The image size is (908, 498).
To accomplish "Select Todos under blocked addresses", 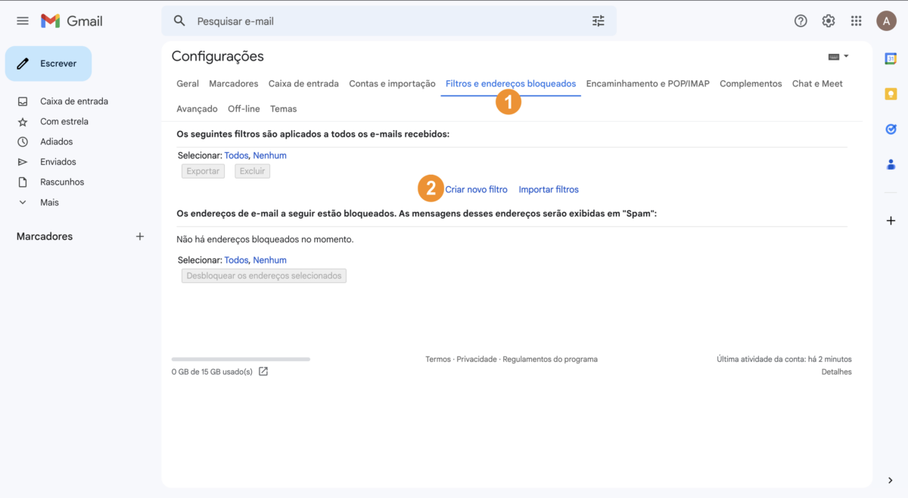I will [x=236, y=260].
